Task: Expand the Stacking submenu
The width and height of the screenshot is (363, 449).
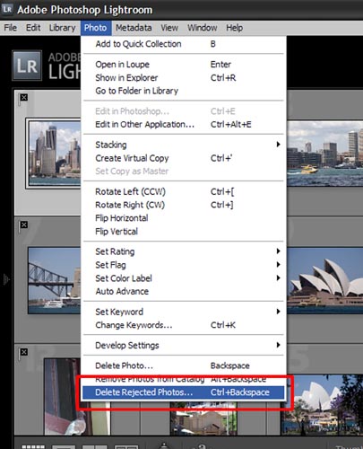Action: 184,145
